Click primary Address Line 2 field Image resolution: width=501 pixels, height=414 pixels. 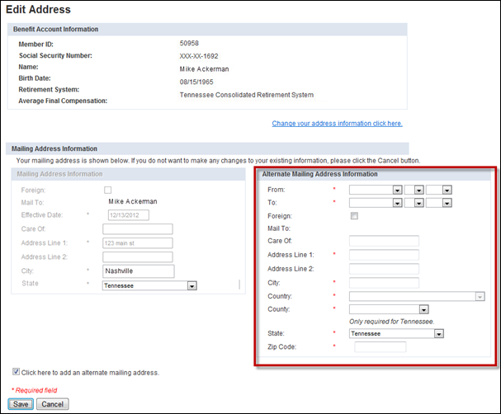pos(137,257)
